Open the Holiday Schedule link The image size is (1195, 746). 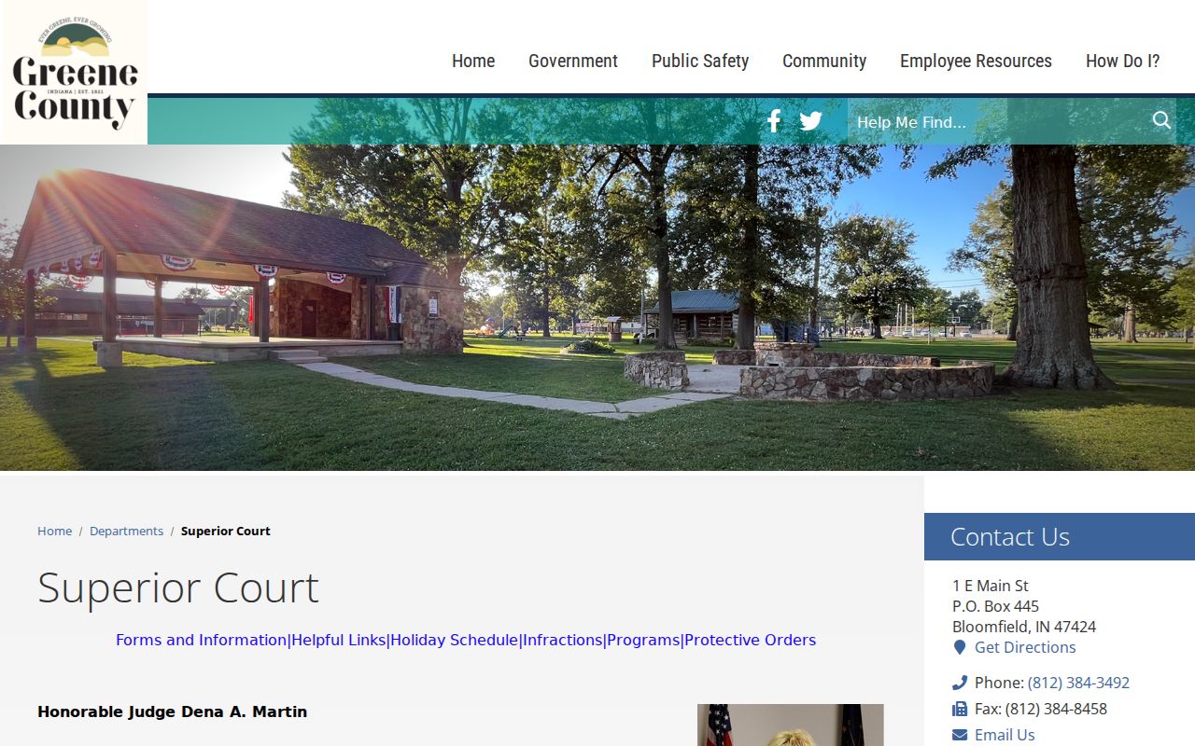[x=454, y=640]
